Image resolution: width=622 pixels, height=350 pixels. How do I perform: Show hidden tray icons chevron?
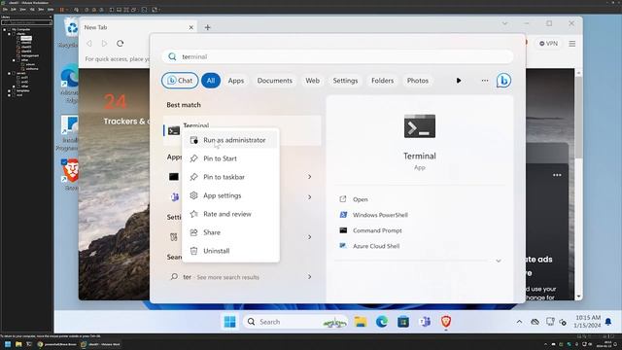[519, 322]
